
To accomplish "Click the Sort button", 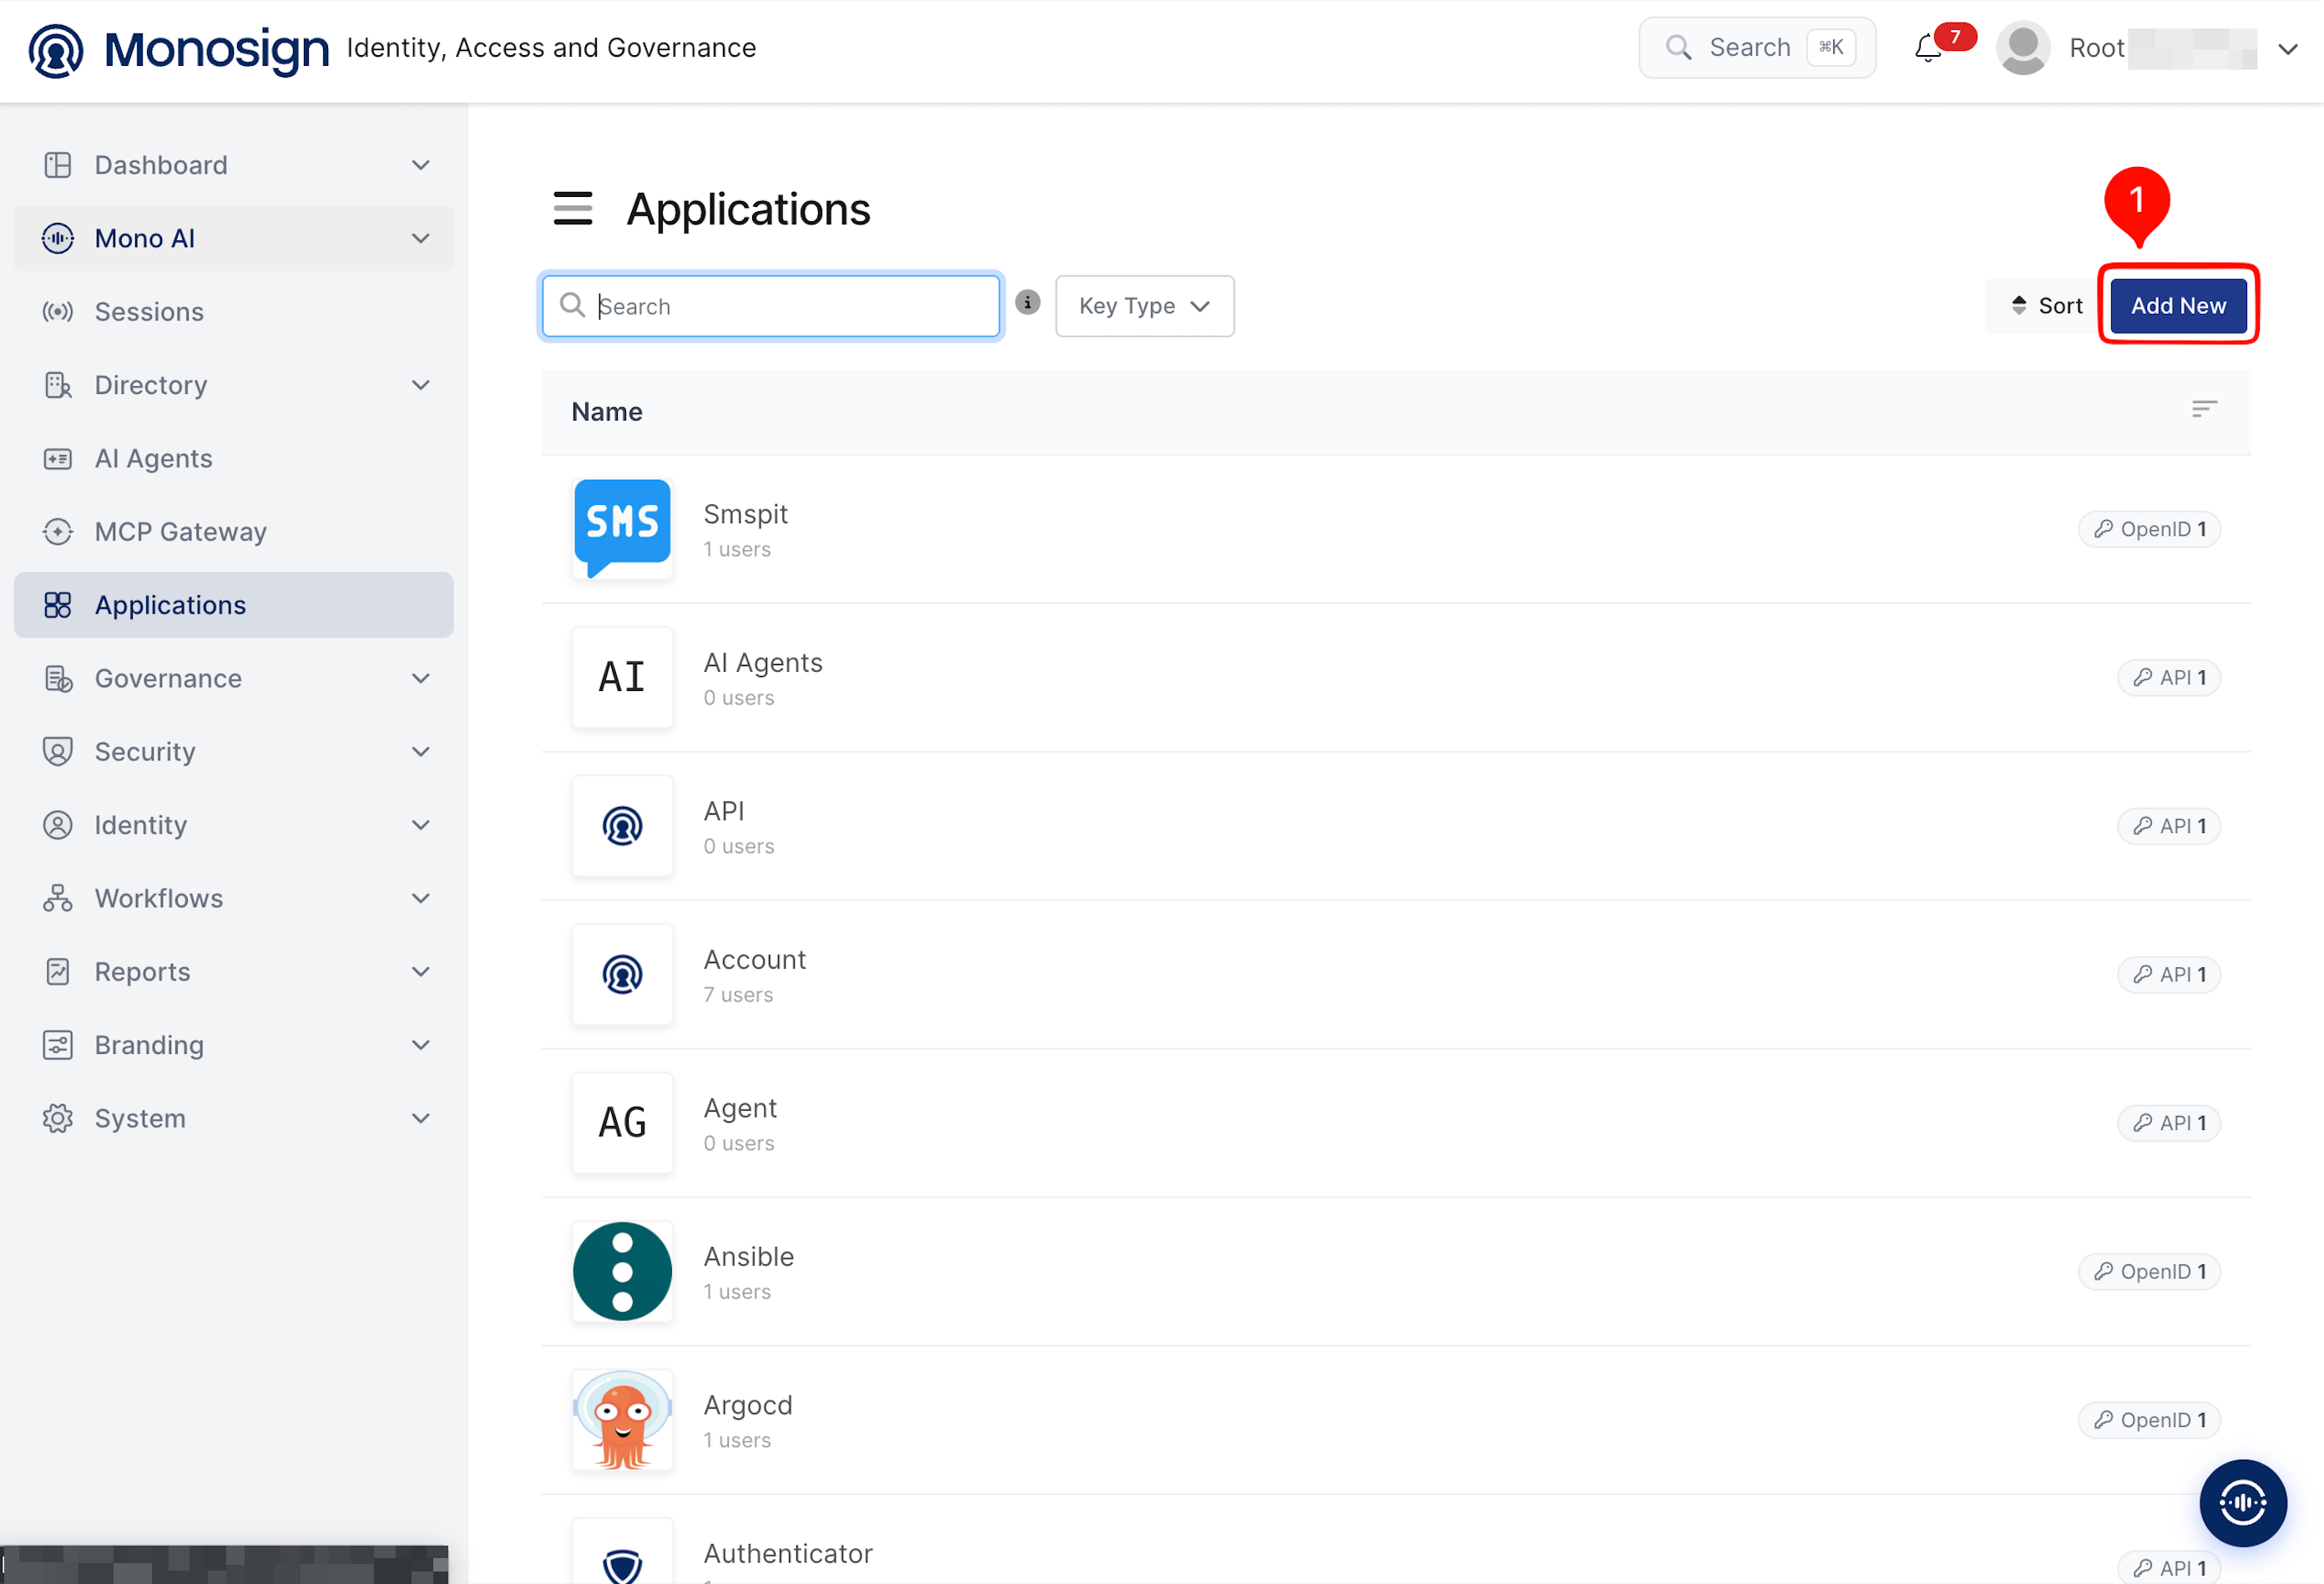I will tap(2046, 305).
